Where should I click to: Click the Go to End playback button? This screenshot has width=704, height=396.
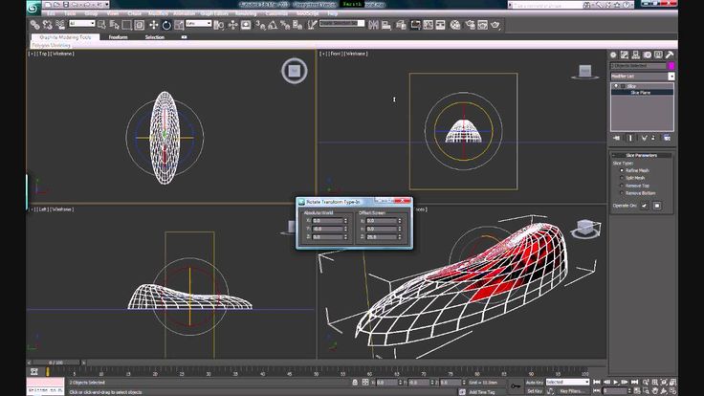[634, 382]
